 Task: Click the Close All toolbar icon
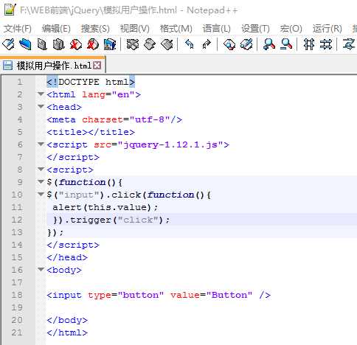pos(93,44)
